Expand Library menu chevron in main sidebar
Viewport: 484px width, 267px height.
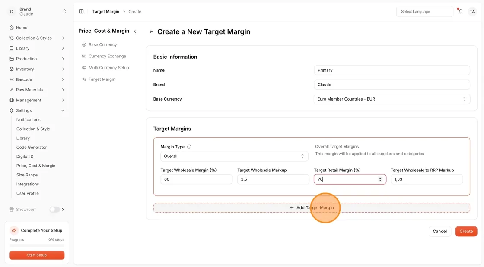coord(63,48)
